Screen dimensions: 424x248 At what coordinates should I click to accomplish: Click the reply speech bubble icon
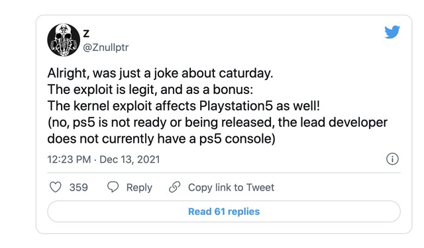coord(113,187)
